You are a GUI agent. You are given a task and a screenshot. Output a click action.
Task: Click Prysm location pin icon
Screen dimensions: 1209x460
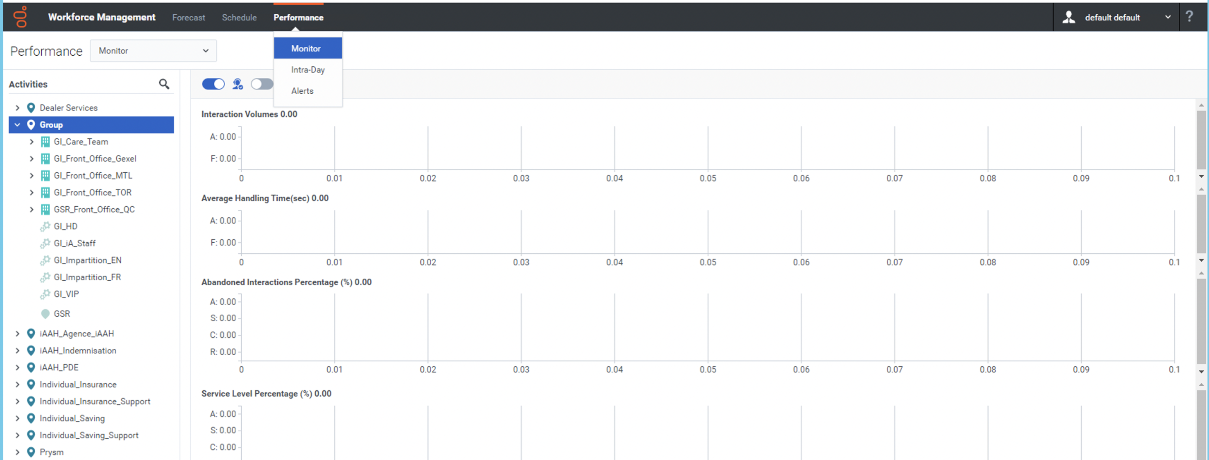[x=31, y=451]
